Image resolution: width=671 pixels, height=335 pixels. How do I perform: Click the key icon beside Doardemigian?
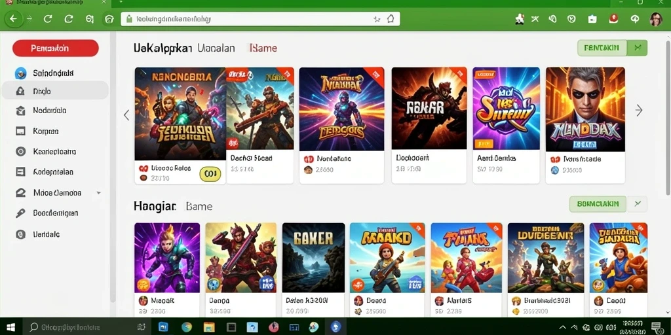point(20,213)
